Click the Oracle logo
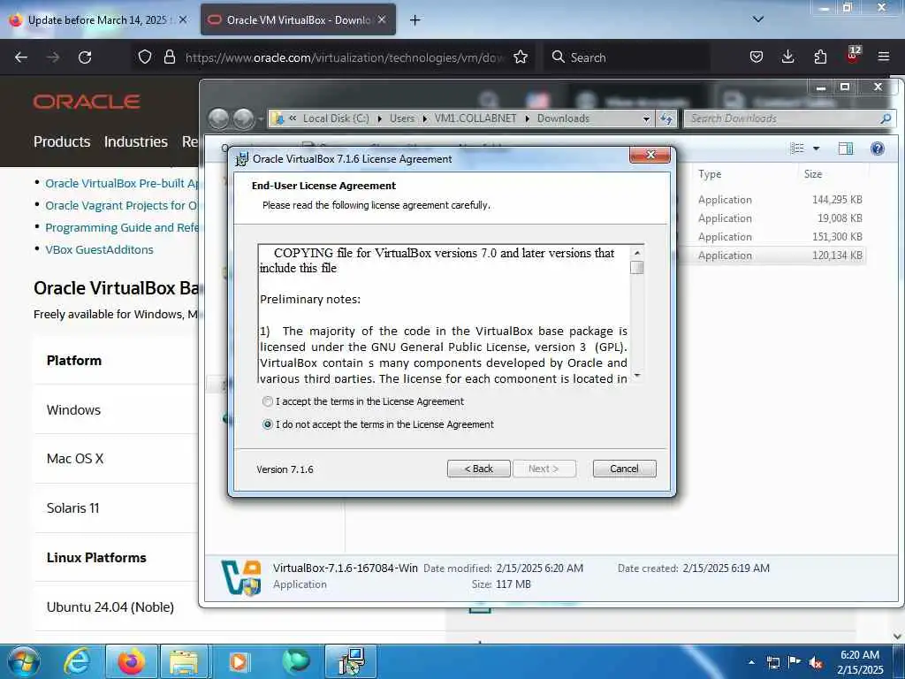Screen dimensions: 905x679 (87, 103)
